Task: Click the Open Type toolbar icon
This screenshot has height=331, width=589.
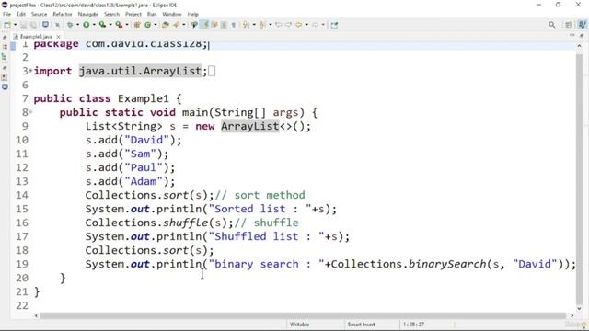Action: click(x=166, y=25)
